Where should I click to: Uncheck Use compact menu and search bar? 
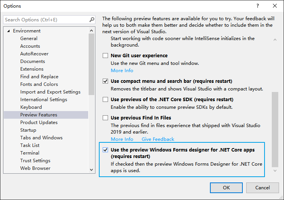pos(105,81)
